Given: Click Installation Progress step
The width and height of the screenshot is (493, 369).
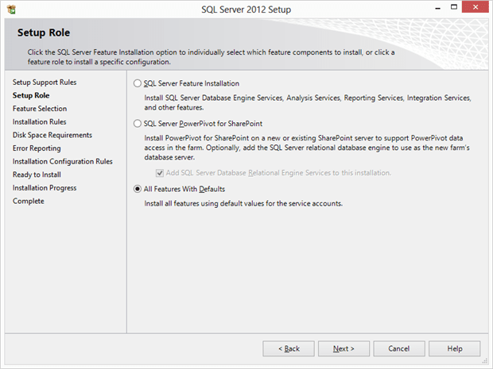Looking at the screenshot, I should click(45, 187).
